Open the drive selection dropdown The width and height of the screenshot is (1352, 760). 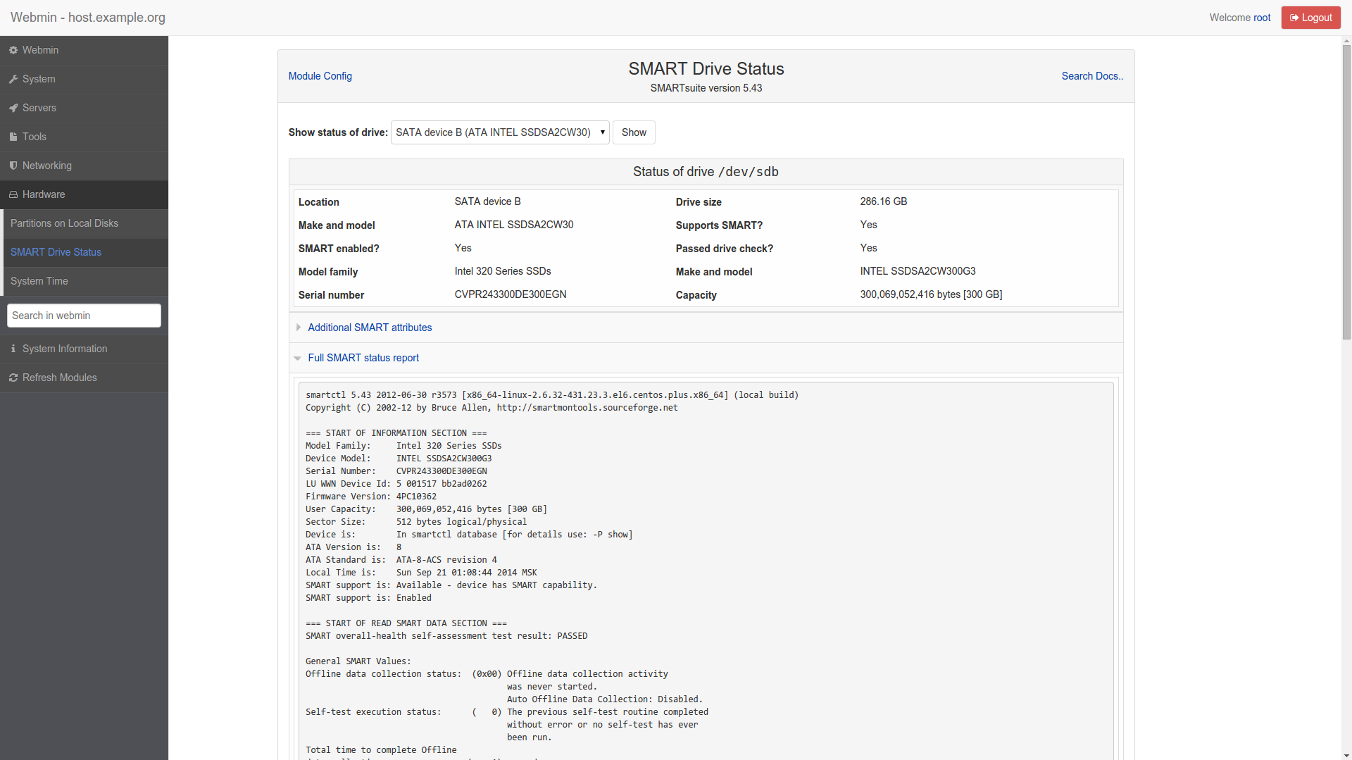coord(500,132)
